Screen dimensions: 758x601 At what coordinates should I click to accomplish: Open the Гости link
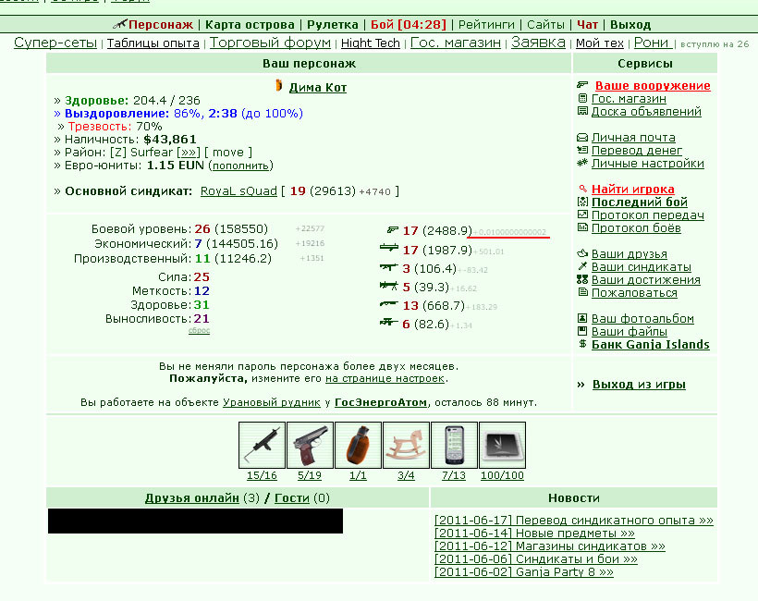point(292,498)
